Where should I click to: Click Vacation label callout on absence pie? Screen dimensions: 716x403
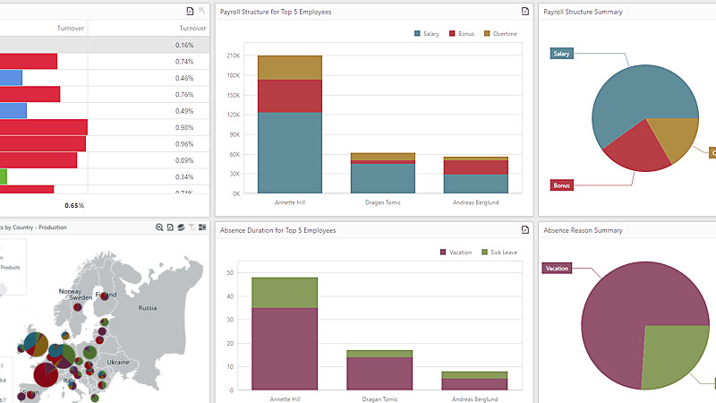557,268
